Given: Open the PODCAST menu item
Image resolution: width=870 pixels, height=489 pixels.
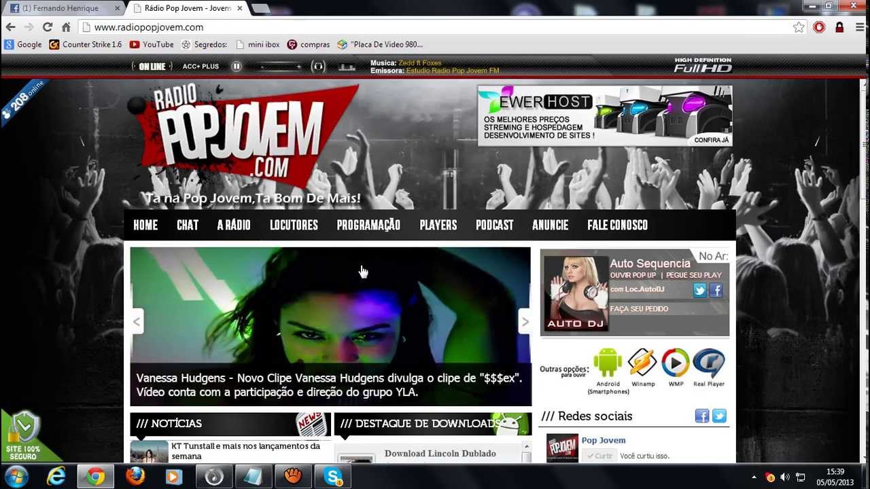Looking at the screenshot, I should (495, 225).
